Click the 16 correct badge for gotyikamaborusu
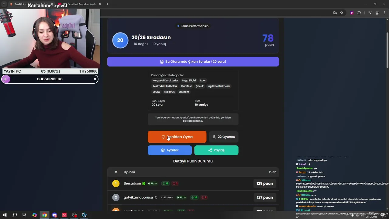This screenshot has height=219, width=389. point(194,197)
